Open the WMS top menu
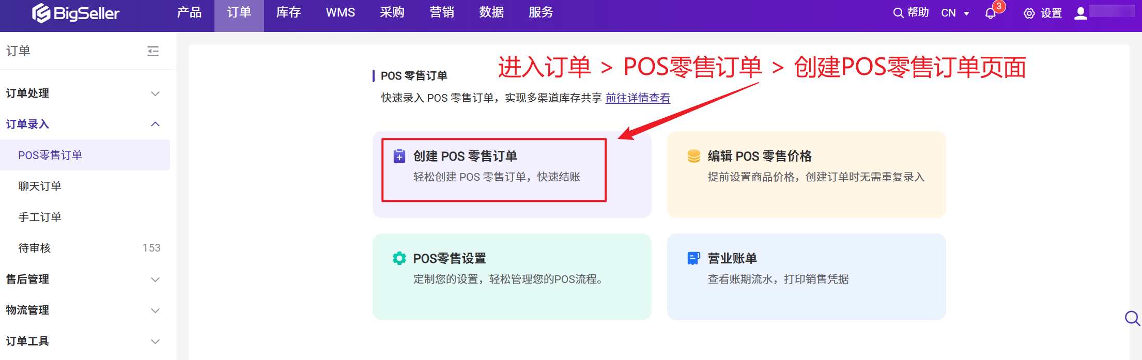This screenshot has height=360, width=1142. pyautogui.click(x=341, y=12)
